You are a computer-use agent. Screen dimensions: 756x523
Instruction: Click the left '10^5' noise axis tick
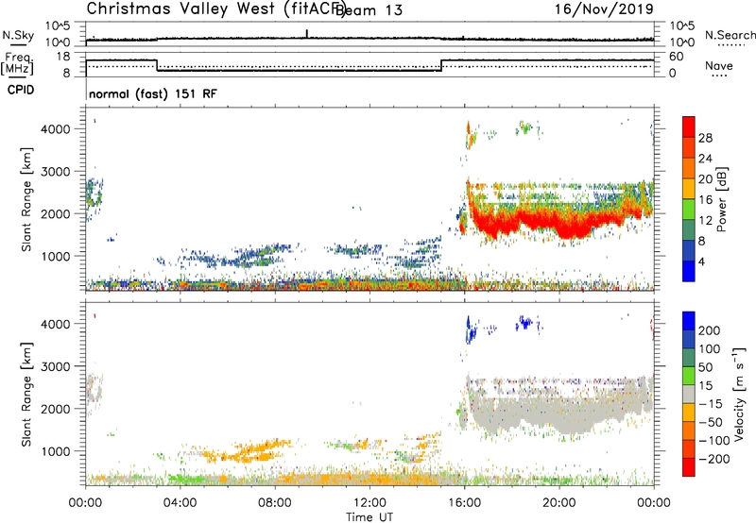point(58,25)
